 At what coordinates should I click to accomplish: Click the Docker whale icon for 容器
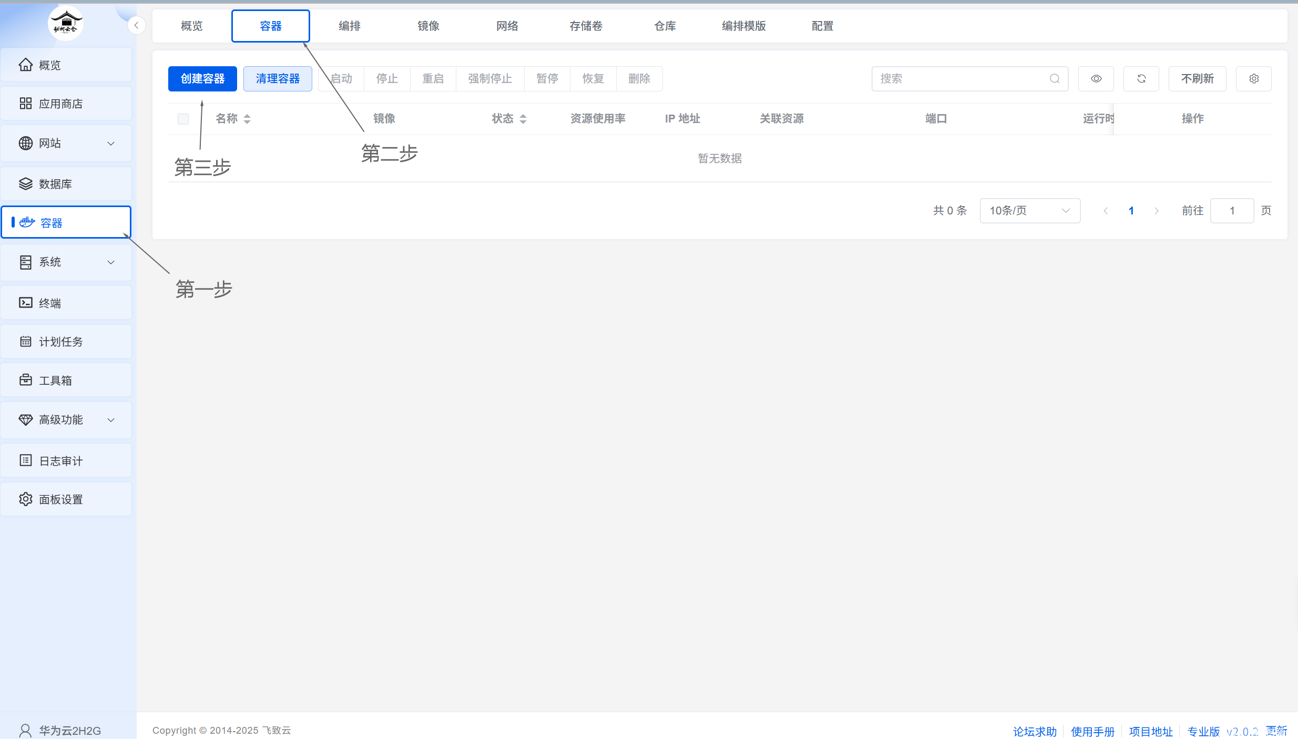27,222
